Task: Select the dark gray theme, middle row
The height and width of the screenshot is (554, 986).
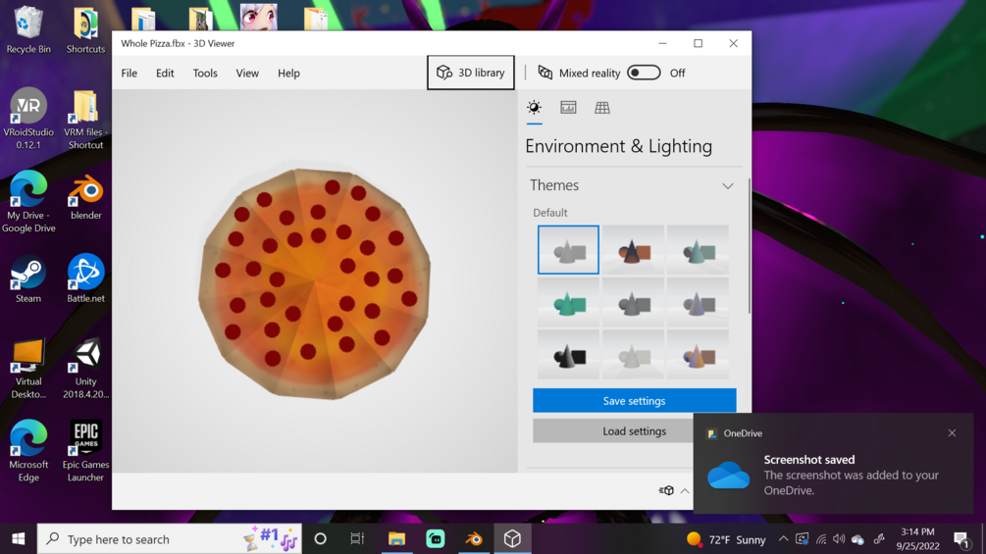Action: coord(633,303)
